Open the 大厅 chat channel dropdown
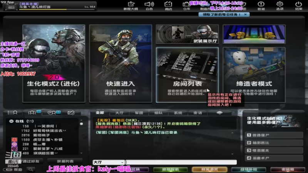The width and height of the screenshot is (308, 173). click(109, 162)
